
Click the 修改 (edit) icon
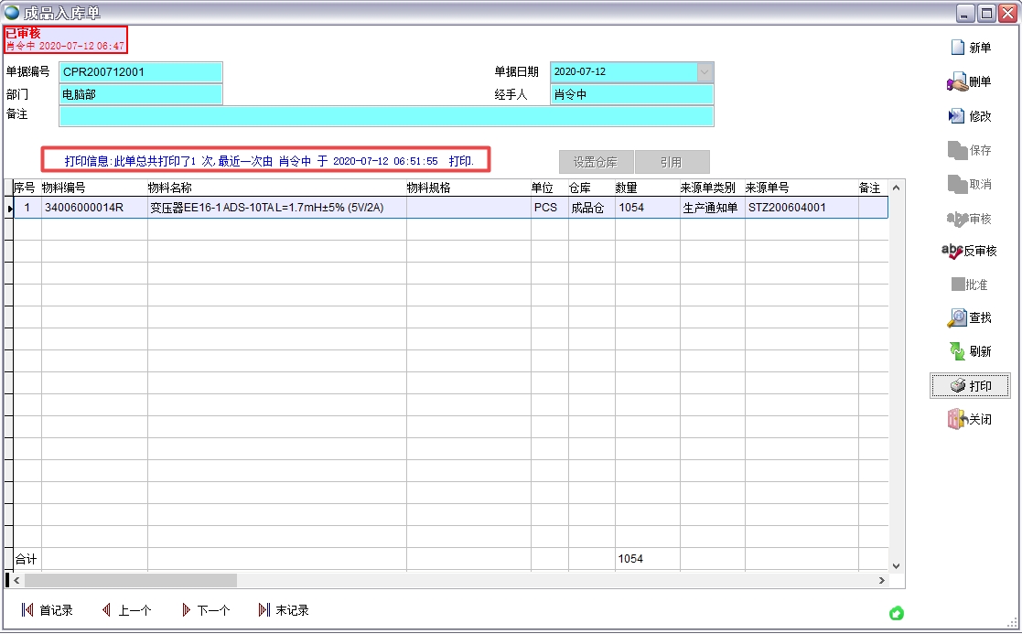pos(957,116)
